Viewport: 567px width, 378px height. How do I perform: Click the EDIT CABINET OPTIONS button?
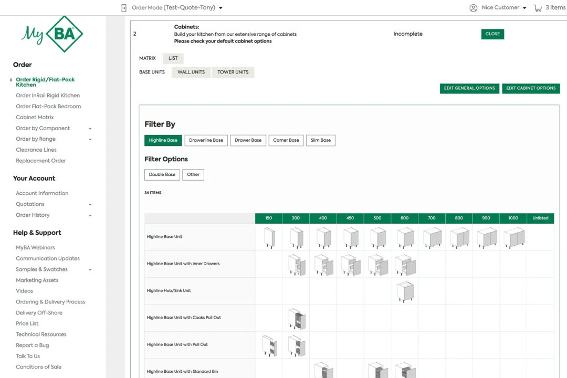531,88
